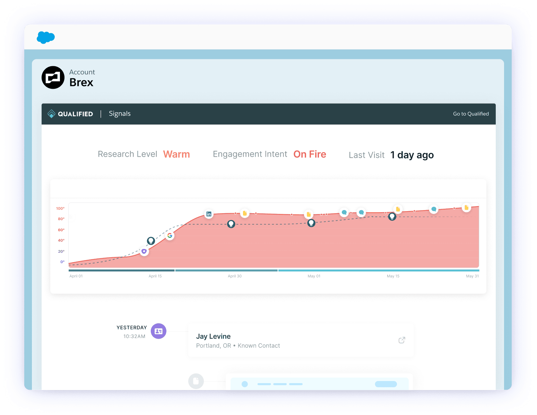537x415 pixels.
Task: Open Jay Levine in external link icon
Action: tap(402, 340)
